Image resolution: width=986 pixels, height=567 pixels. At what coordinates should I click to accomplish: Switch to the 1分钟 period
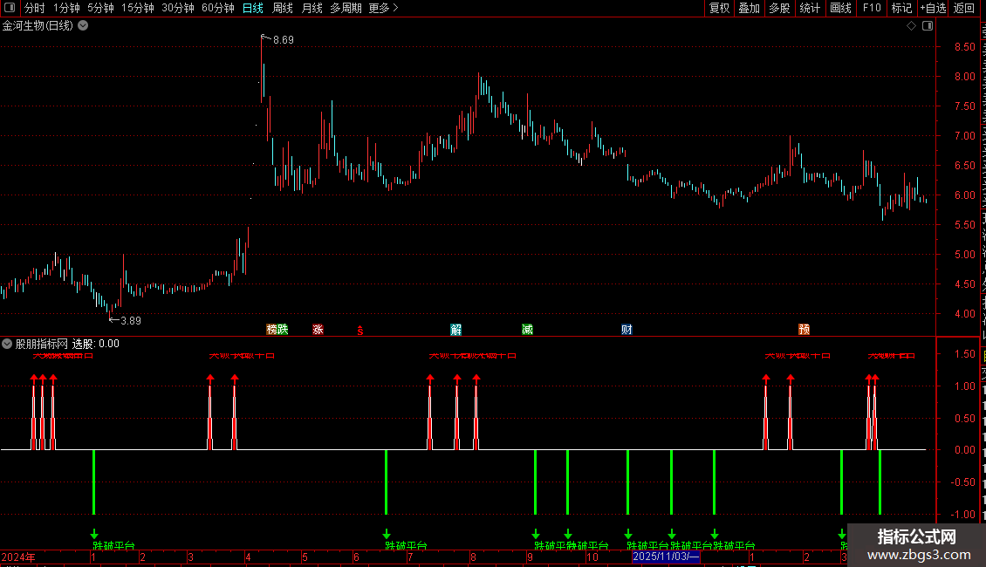pyautogui.click(x=66, y=8)
